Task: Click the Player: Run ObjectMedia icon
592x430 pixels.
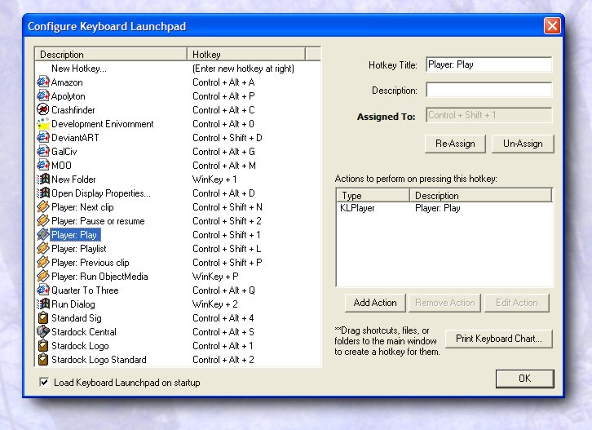Action: click(x=43, y=277)
